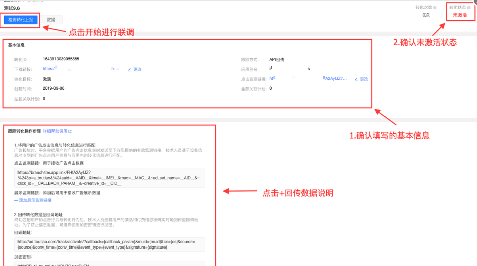Click pencil 更改 icon beside 点击监测链接
The width and height of the screenshot is (477, 266).
coord(356,79)
